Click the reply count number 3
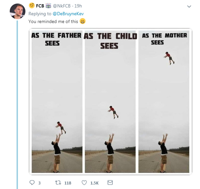The image size is (200, 189). coord(39,183)
